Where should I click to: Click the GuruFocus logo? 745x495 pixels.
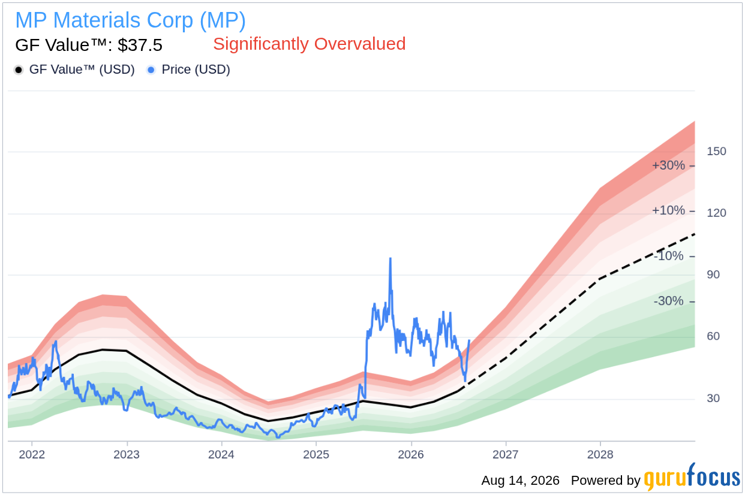[692, 478]
